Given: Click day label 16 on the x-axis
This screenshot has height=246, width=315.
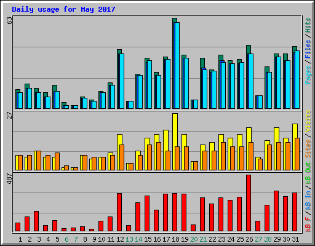Looking at the screenshot, I should pos(157,239).
